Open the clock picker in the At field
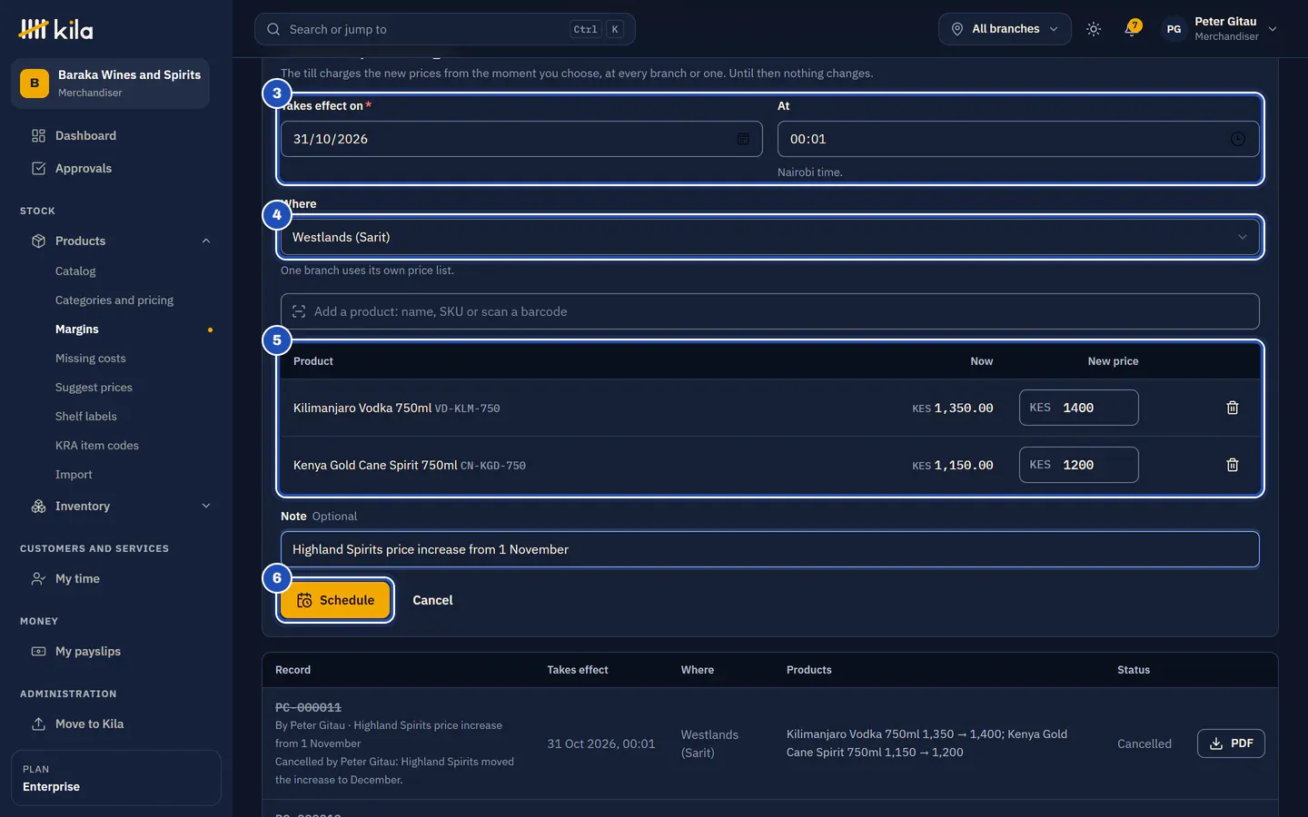The image size is (1308, 817). click(1238, 139)
